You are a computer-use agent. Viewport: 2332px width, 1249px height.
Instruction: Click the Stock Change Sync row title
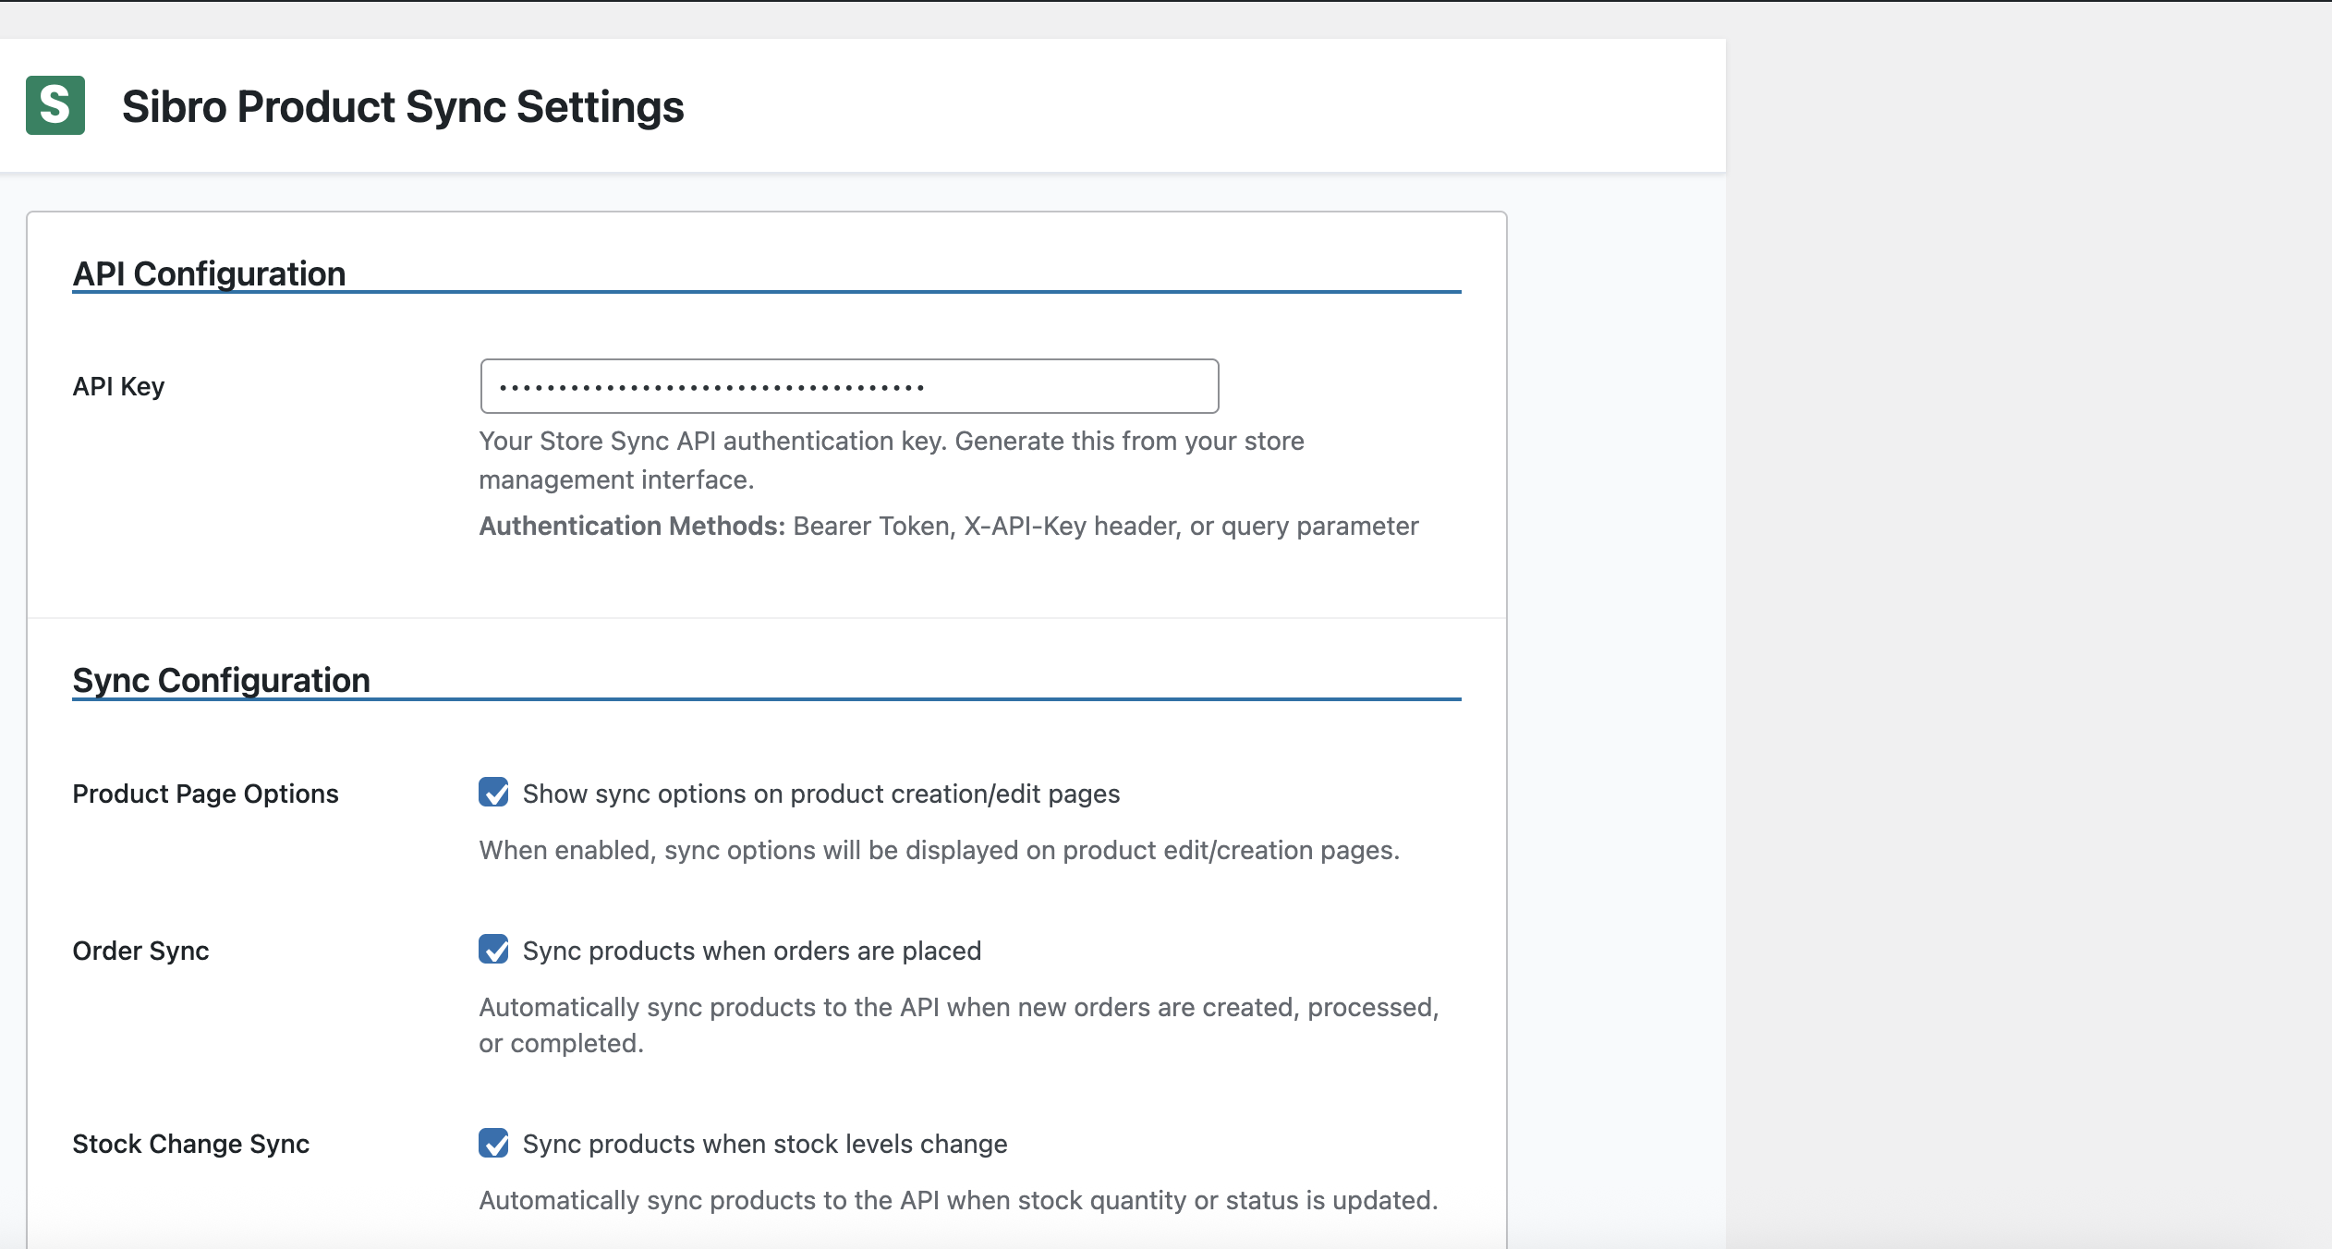pos(190,1144)
